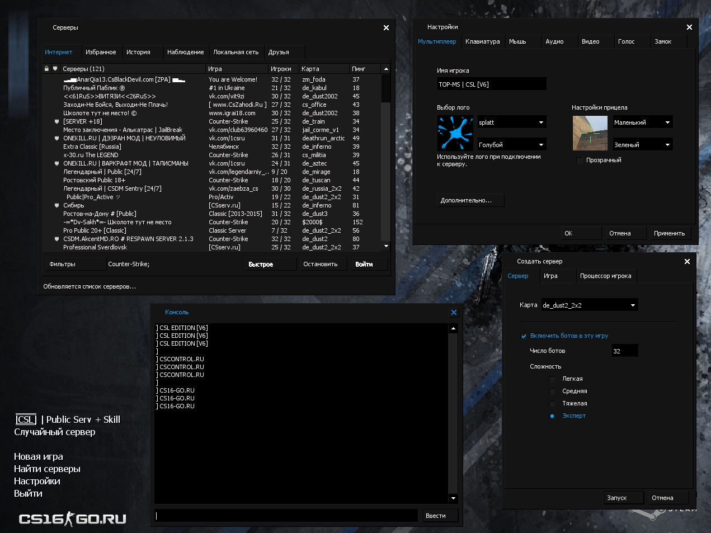Sort servers by the lock (password) column icon
This screenshot has height=533, width=711.
pos(46,69)
